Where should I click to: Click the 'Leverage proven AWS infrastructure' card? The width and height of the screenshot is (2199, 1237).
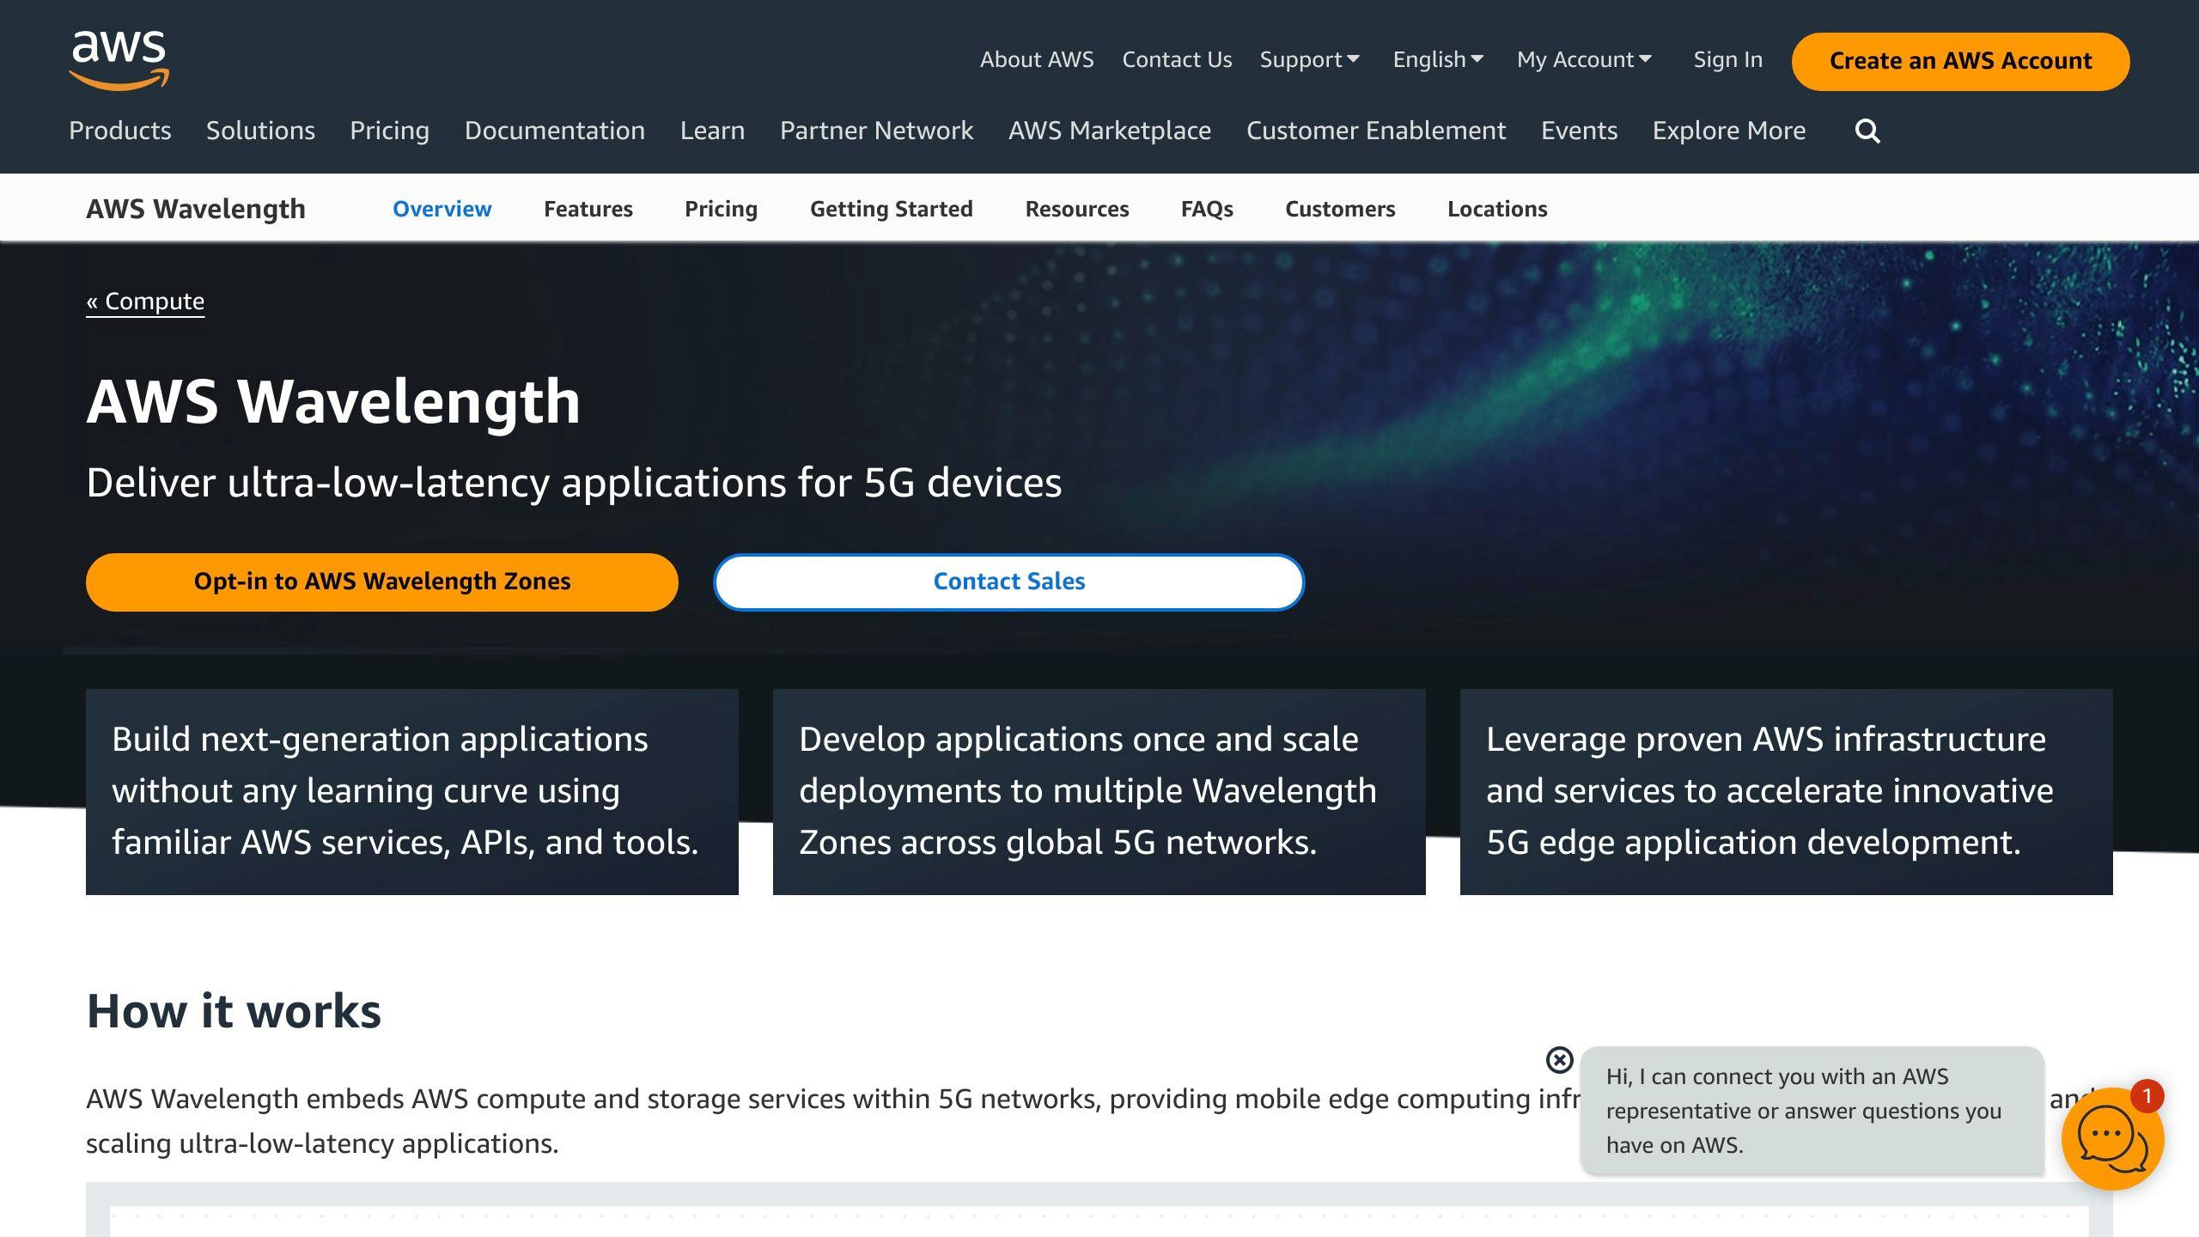(x=1787, y=791)
